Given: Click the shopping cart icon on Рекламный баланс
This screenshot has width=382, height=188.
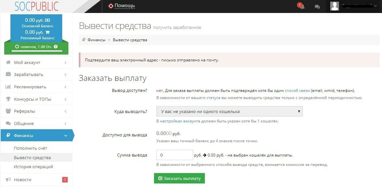Looking at the screenshot, I should coord(48,32).
